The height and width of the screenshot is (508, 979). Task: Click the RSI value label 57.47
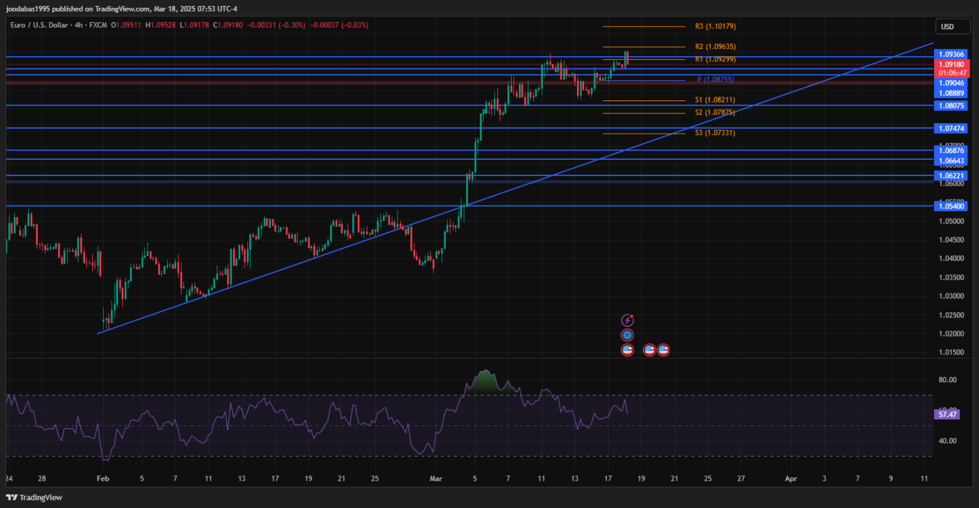[x=946, y=414]
